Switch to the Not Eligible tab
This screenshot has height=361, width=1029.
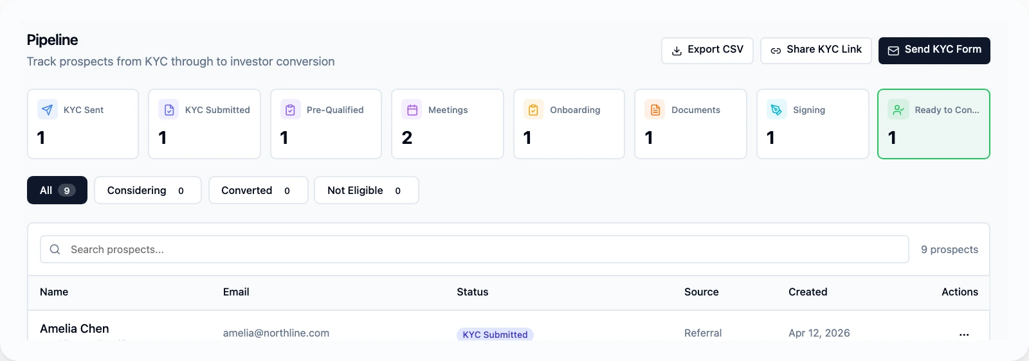(367, 190)
